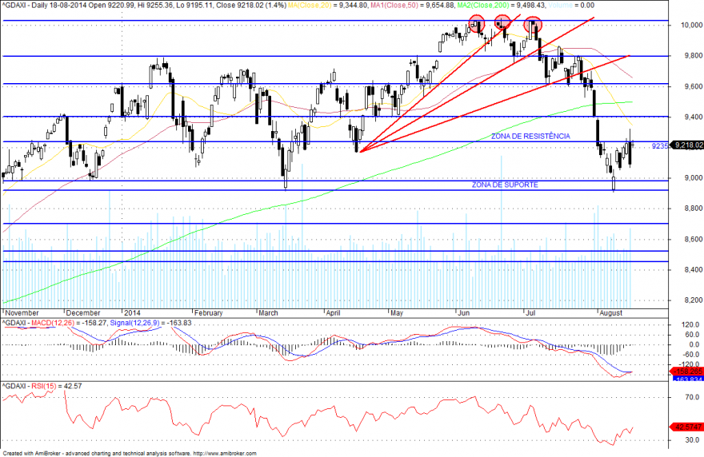Click the 8,800 price axis value
This screenshot has height=457, width=704.
[x=694, y=208]
